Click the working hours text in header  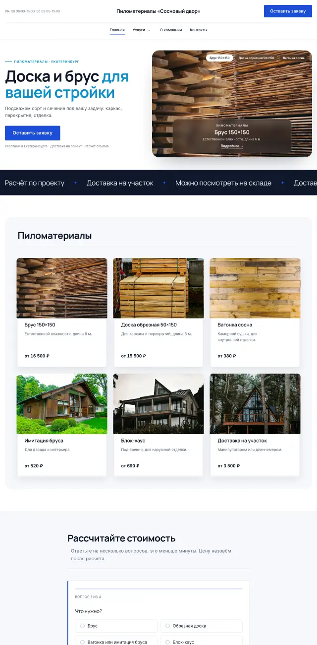32,11
